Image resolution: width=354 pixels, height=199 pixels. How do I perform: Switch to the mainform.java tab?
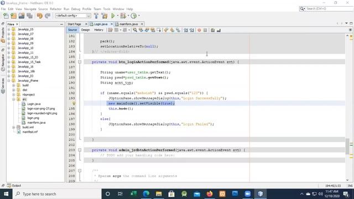point(128,24)
